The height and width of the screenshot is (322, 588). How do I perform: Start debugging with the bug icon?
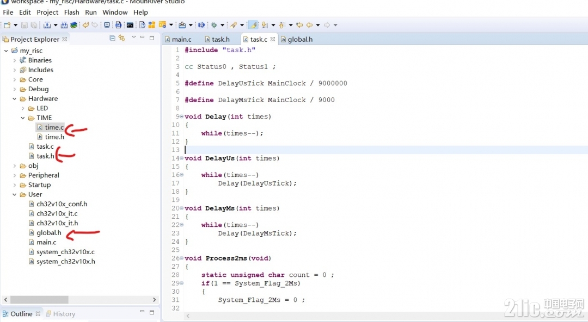(x=214, y=25)
